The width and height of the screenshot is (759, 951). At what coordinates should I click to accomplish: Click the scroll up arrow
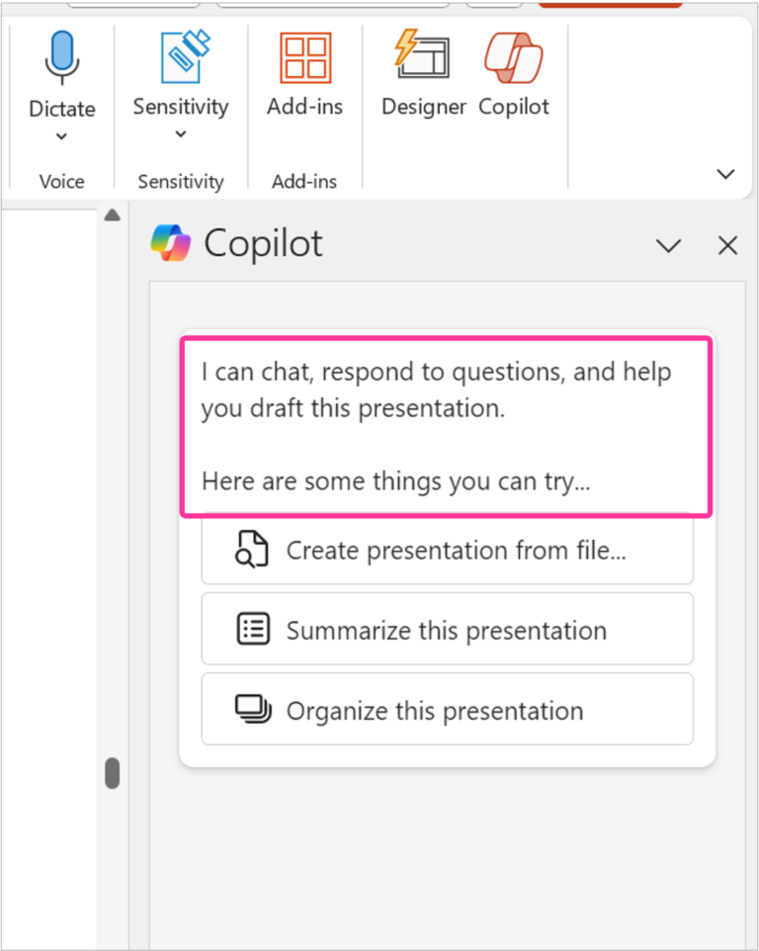click(x=113, y=215)
